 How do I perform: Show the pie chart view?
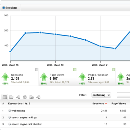coord(25,97)
